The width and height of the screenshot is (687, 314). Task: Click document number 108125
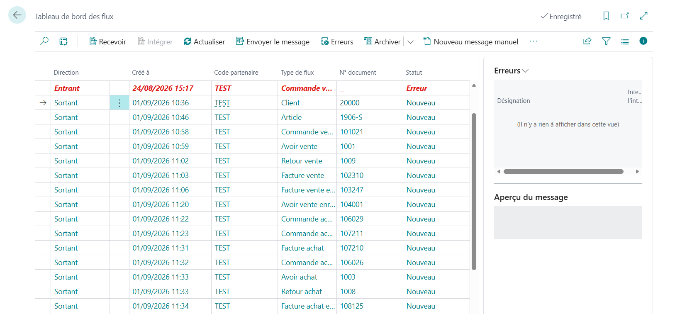click(351, 306)
